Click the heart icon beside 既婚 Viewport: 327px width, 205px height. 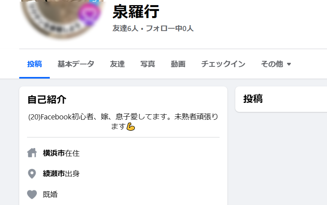point(32,194)
